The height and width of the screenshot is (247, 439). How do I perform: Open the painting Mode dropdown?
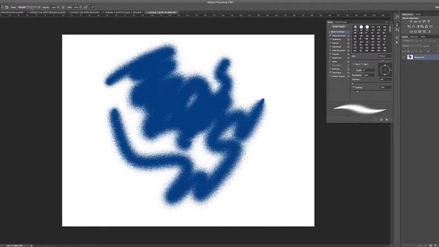[x=29, y=8]
